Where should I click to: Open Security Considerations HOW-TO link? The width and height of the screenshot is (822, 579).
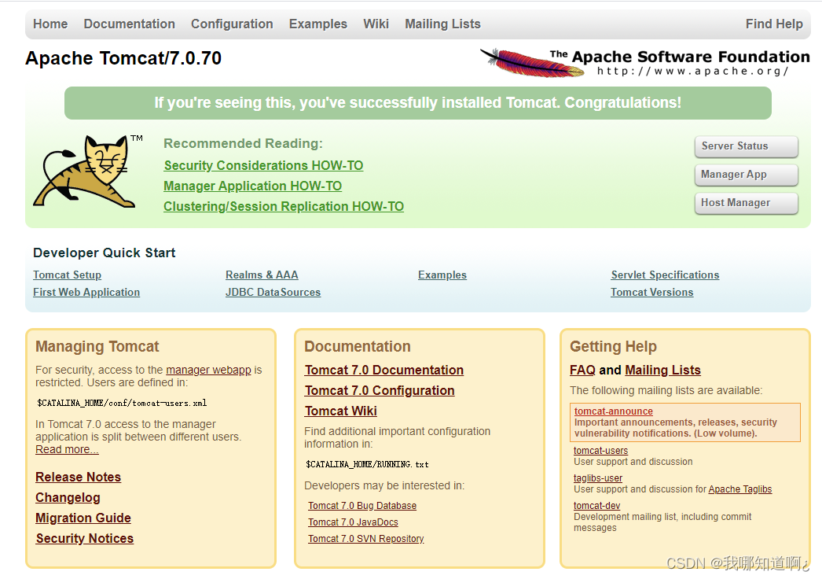coord(263,165)
